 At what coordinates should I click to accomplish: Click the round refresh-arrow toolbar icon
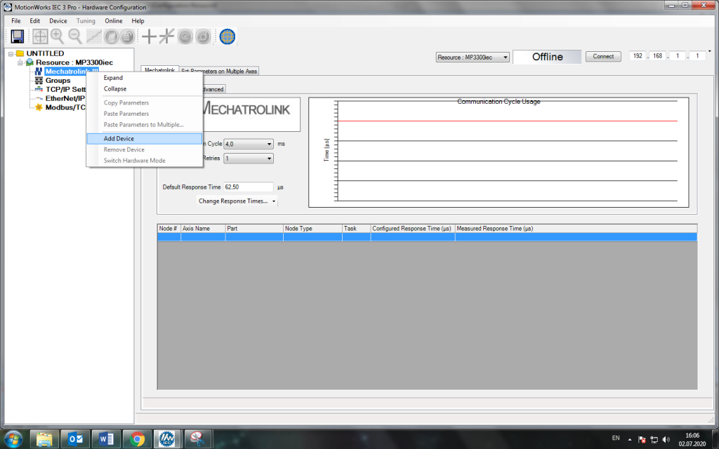pyautogui.click(x=185, y=36)
